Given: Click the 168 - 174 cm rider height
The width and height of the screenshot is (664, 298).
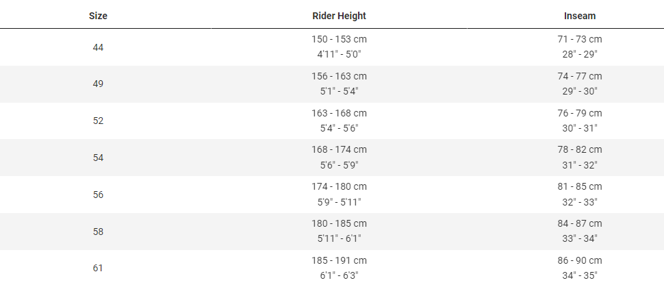Looking at the screenshot, I should pyautogui.click(x=339, y=149).
